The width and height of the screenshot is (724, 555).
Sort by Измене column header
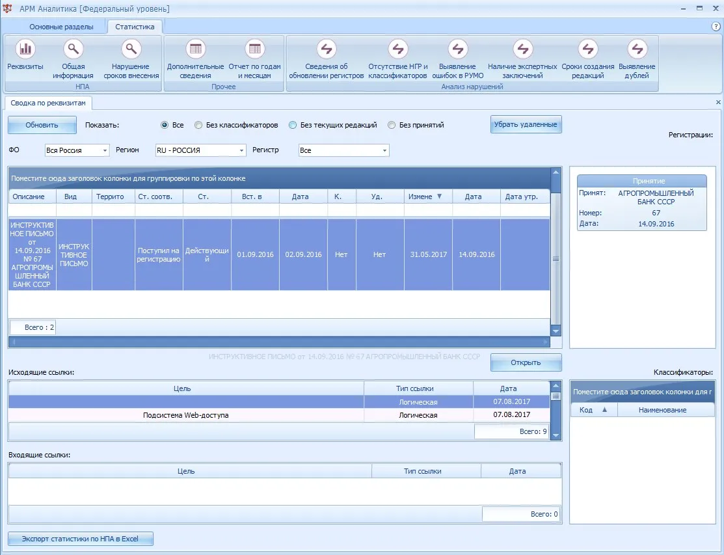428,196
